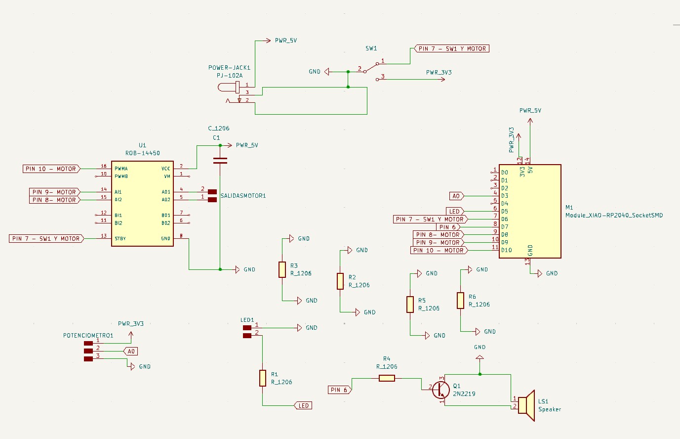This screenshot has width=680, height=439.
Task: Select the 'PWMB' pin name inside U1
Action: coord(121,176)
